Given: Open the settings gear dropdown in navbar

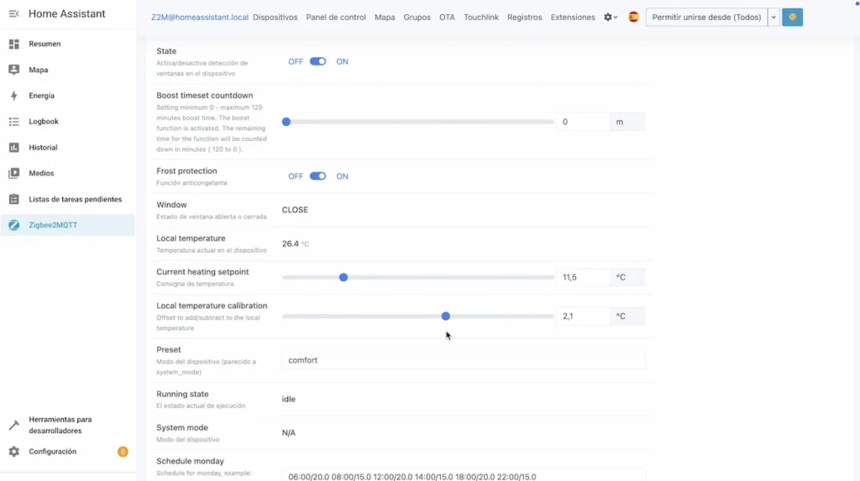Looking at the screenshot, I should [x=611, y=17].
